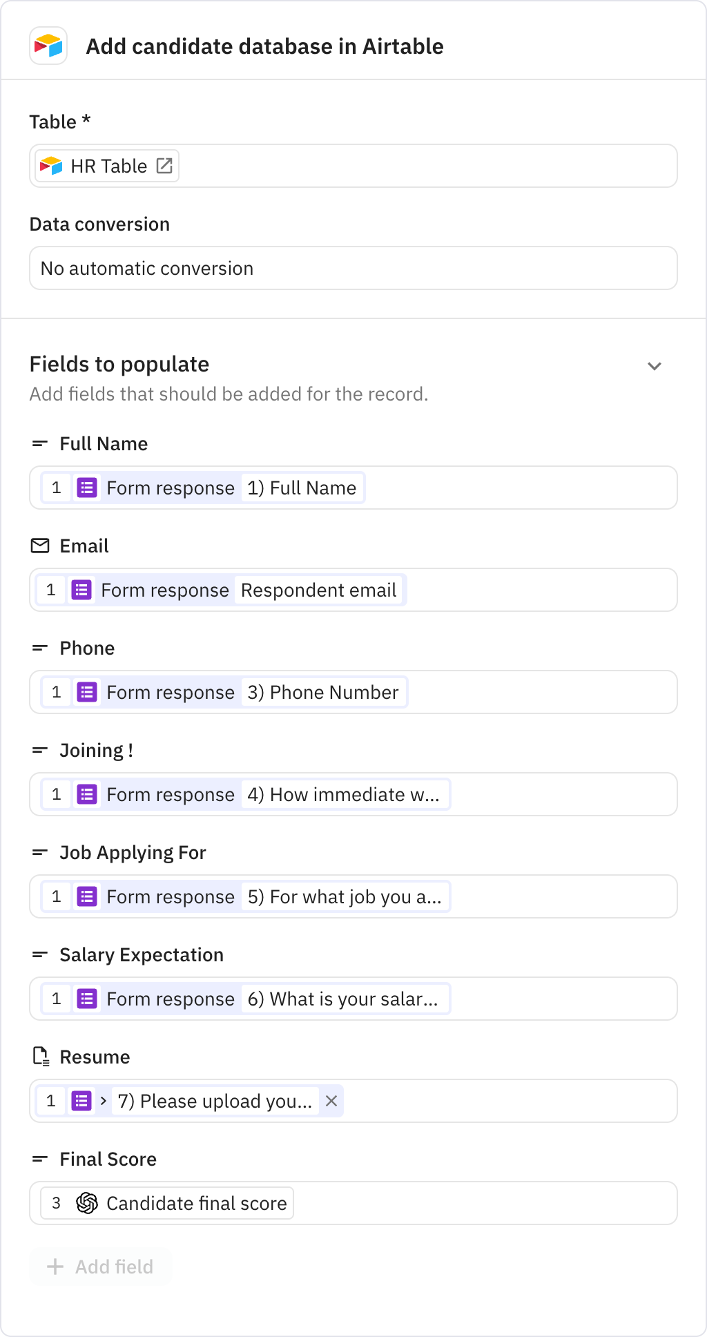The image size is (707, 1337).
Task: Click the attachment icon next to Resume
Action: coord(41,1057)
